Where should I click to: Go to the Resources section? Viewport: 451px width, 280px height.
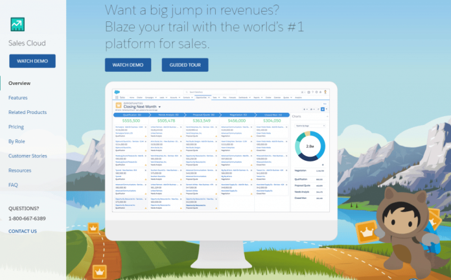pyautogui.click(x=19, y=170)
